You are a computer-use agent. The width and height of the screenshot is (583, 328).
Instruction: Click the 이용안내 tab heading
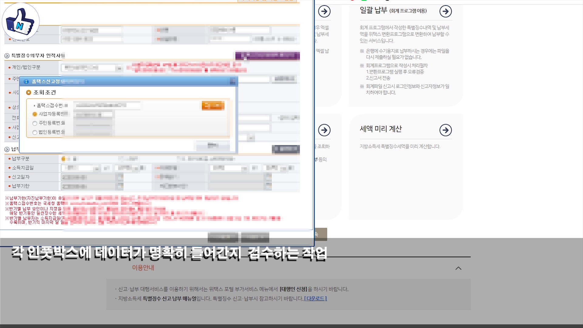pyautogui.click(x=143, y=268)
